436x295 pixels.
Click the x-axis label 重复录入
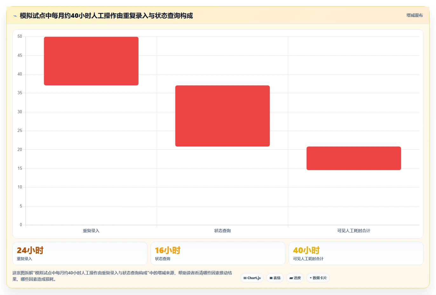pos(91,231)
